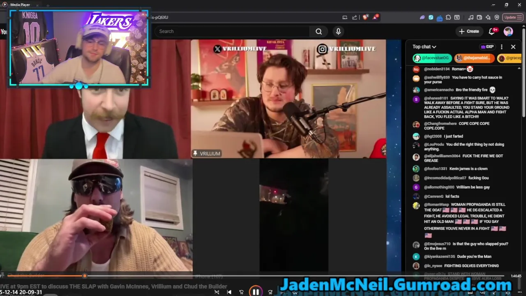This screenshot has width=526, height=296.
Task: Click username @LouProdu in chat
Action: click(x=434, y=144)
